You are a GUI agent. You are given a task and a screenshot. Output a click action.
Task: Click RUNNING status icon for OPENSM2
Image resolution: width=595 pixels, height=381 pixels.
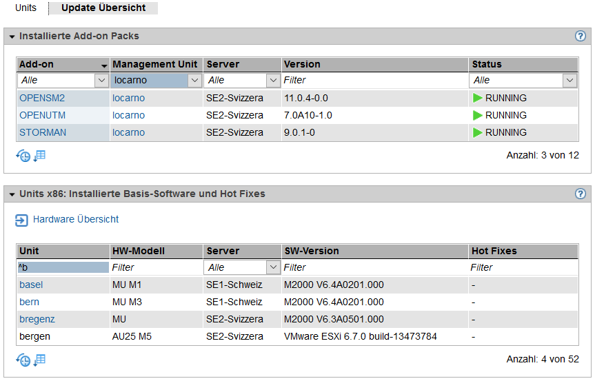point(477,99)
